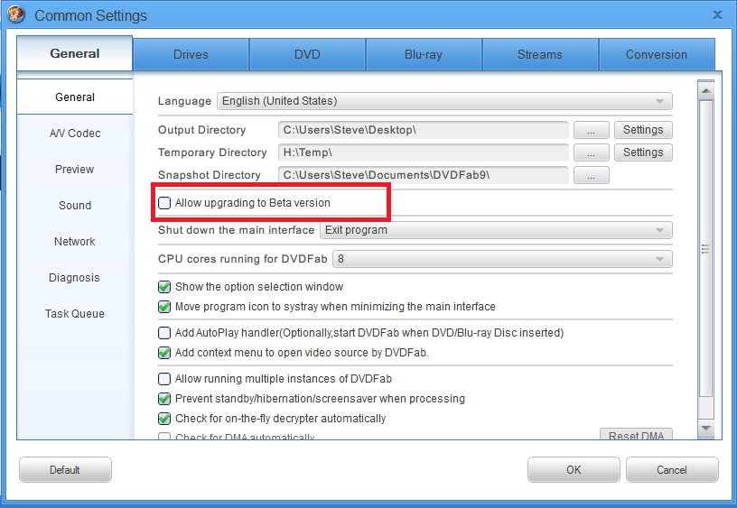This screenshot has width=737, height=508.
Task: Enable Add AutoPlay handler checkbox
Action: click(164, 333)
